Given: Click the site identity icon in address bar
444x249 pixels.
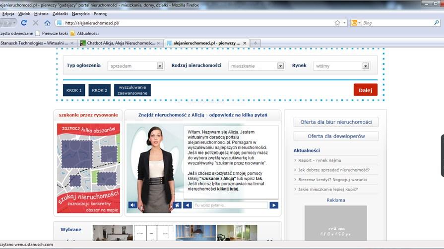Looking at the screenshot, I should (x=59, y=23).
